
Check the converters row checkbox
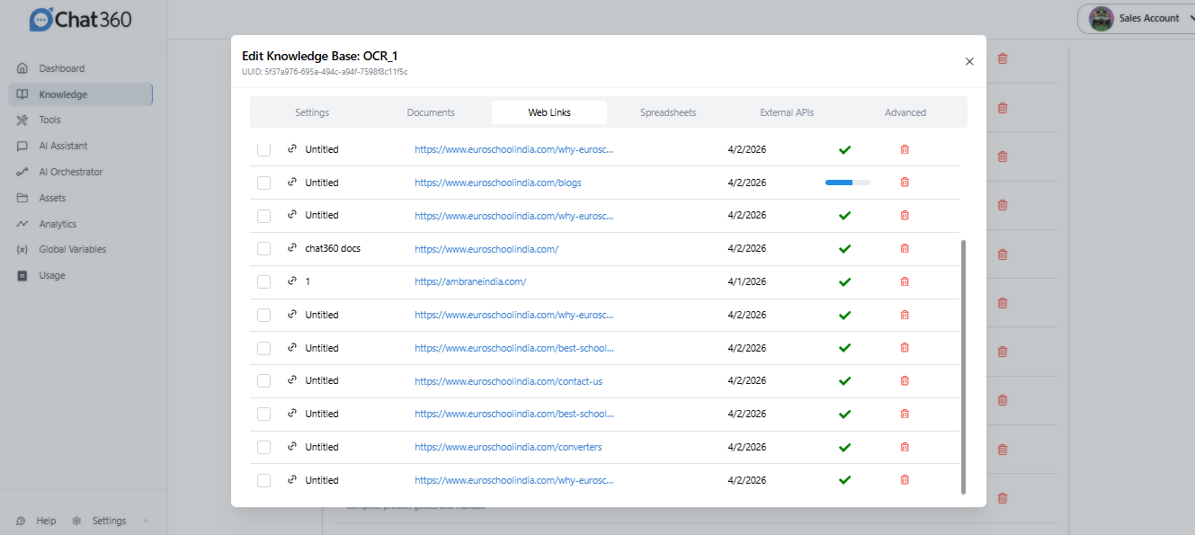click(263, 447)
